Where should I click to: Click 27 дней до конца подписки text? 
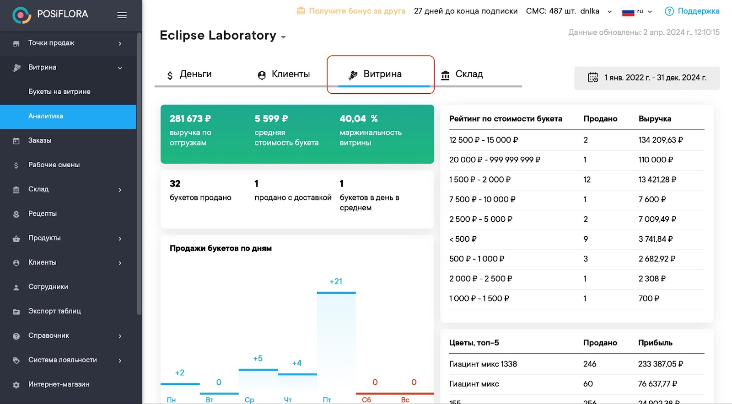tap(466, 11)
